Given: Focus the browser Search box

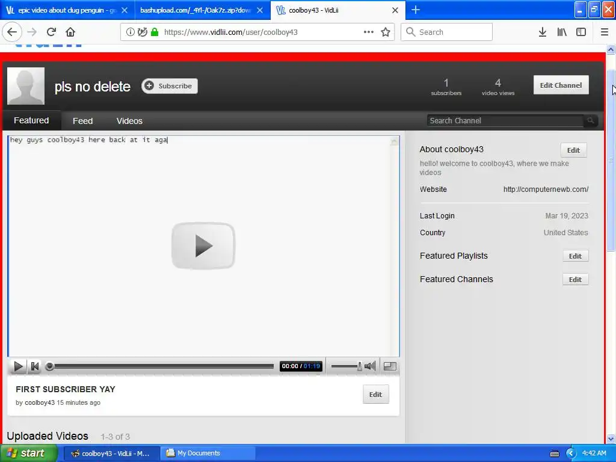Looking at the screenshot, I should click(x=447, y=32).
